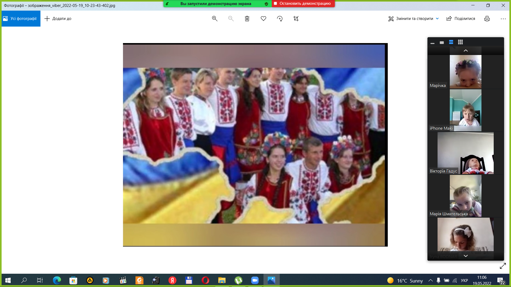The height and width of the screenshot is (287, 511).
Task: Click the Photos app taskbar icon
Action: click(271, 280)
